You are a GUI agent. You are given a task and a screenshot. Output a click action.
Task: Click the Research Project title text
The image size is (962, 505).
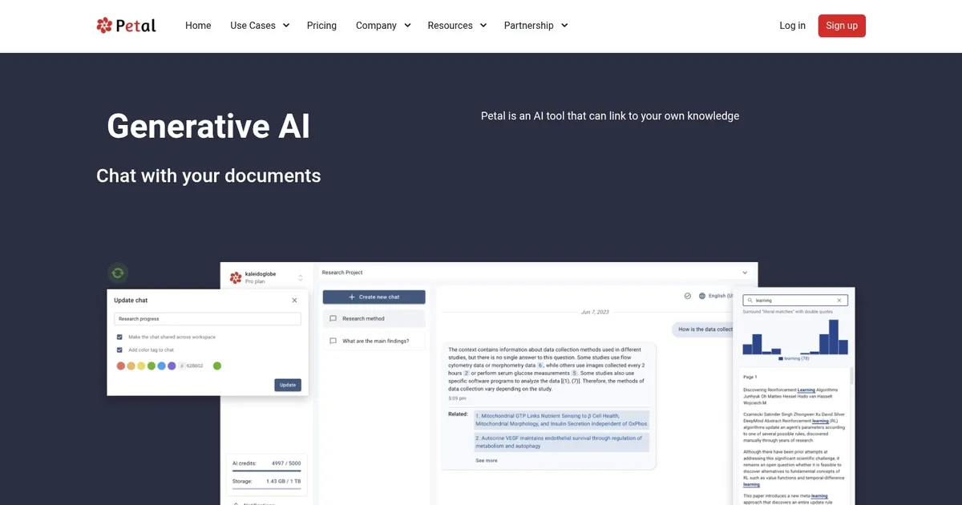coord(342,273)
